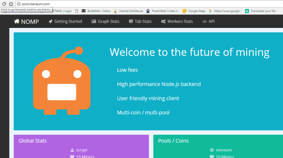Click the blank page bookmark icon
Screen dimensions: 283x158
77,11
